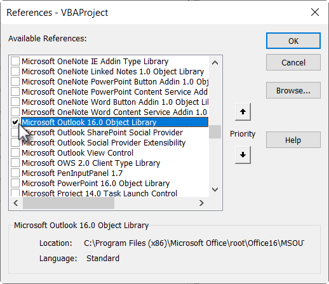Viewport: 329px width, 284px height.
Task: Click the horizontal scrollbar right arrow
Action: [201, 203]
